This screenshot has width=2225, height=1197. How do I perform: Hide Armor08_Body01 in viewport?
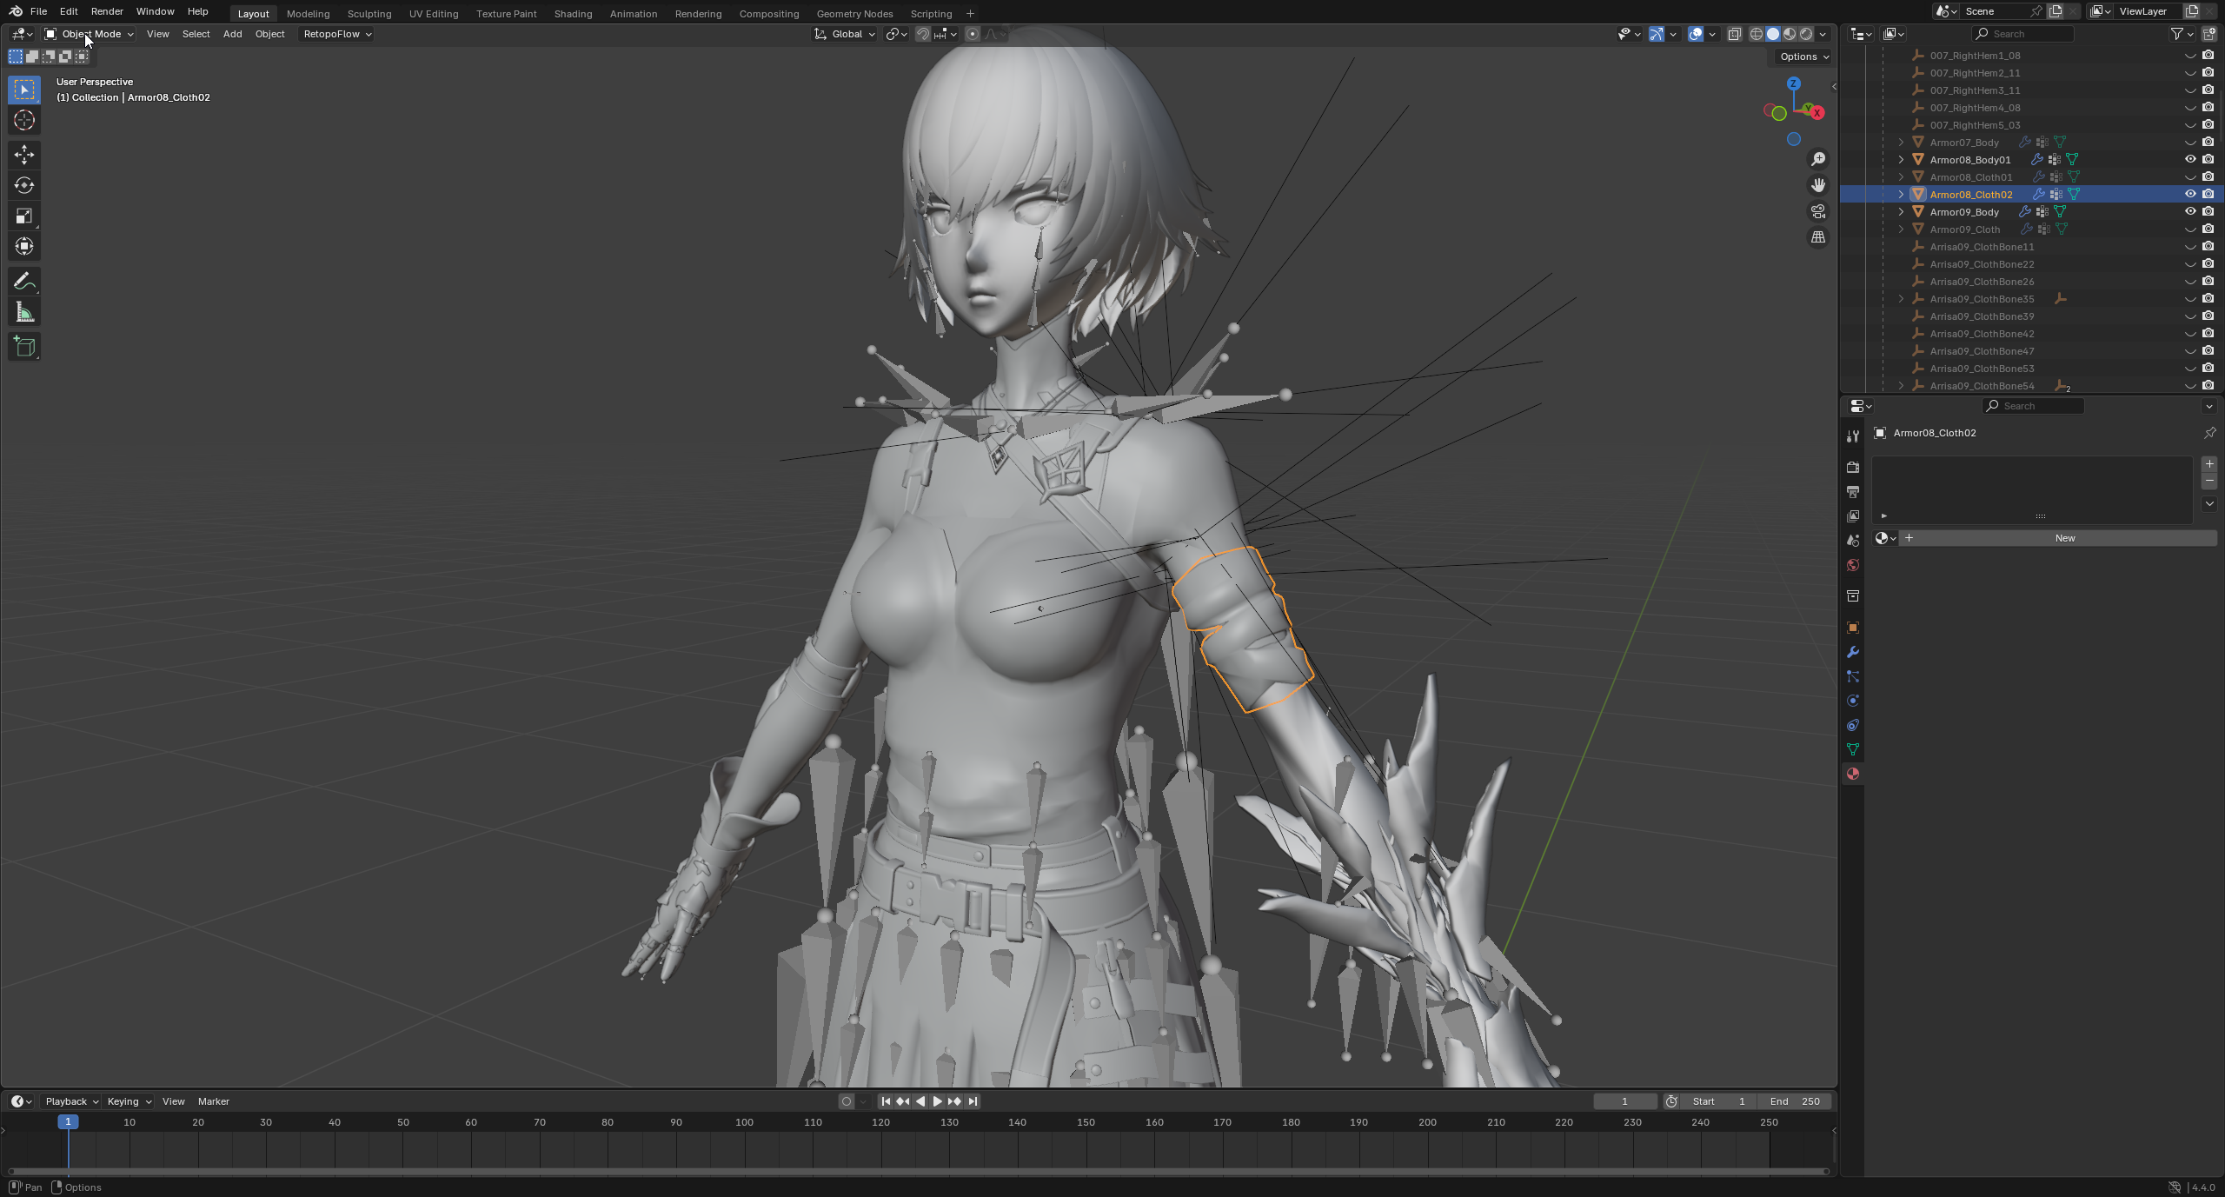(x=2190, y=160)
